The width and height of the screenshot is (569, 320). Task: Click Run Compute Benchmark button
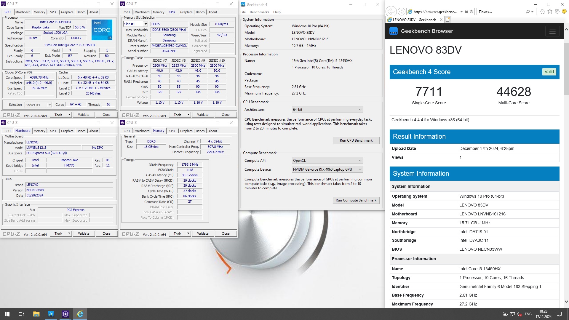pos(356,200)
